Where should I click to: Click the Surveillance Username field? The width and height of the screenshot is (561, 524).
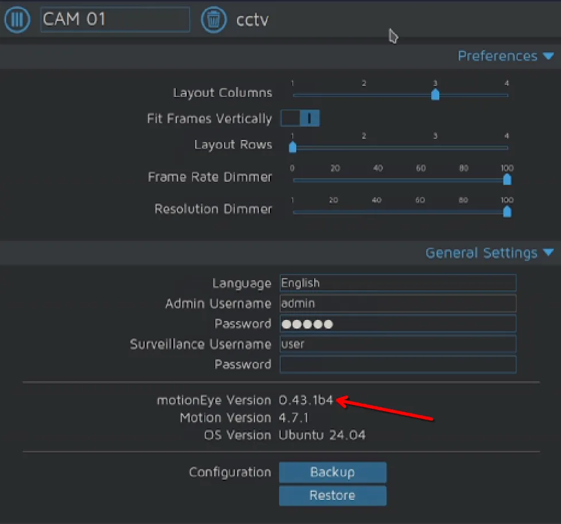(398, 344)
